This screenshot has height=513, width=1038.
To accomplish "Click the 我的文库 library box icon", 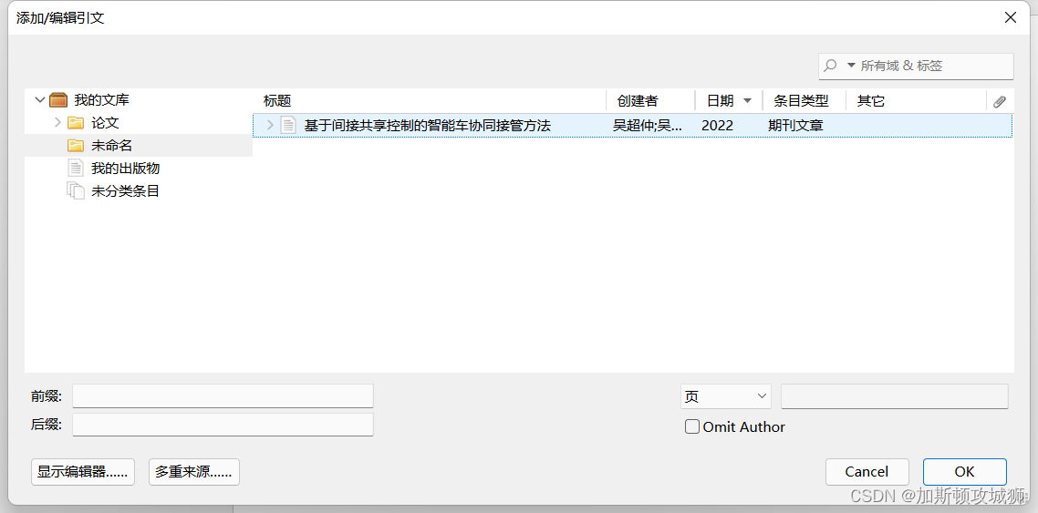I will pyautogui.click(x=59, y=100).
